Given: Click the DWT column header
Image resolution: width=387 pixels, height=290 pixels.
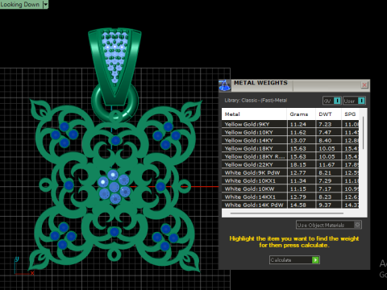Looking at the screenshot, I should 328,114.
